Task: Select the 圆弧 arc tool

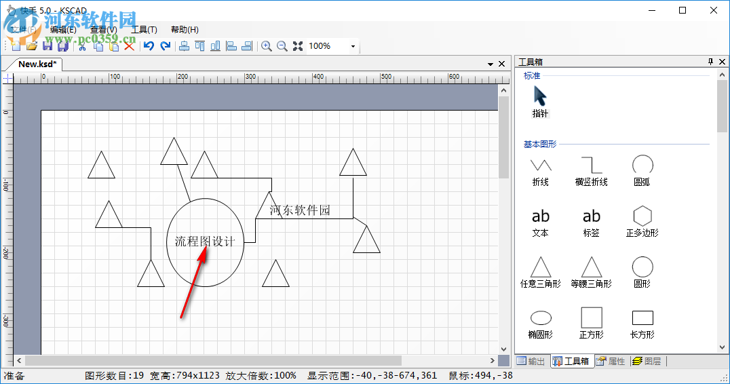Action: coord(642,171)
